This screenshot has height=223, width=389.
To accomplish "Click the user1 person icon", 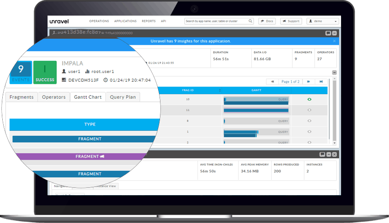I will pyautogui.click(x=64, y=71).
